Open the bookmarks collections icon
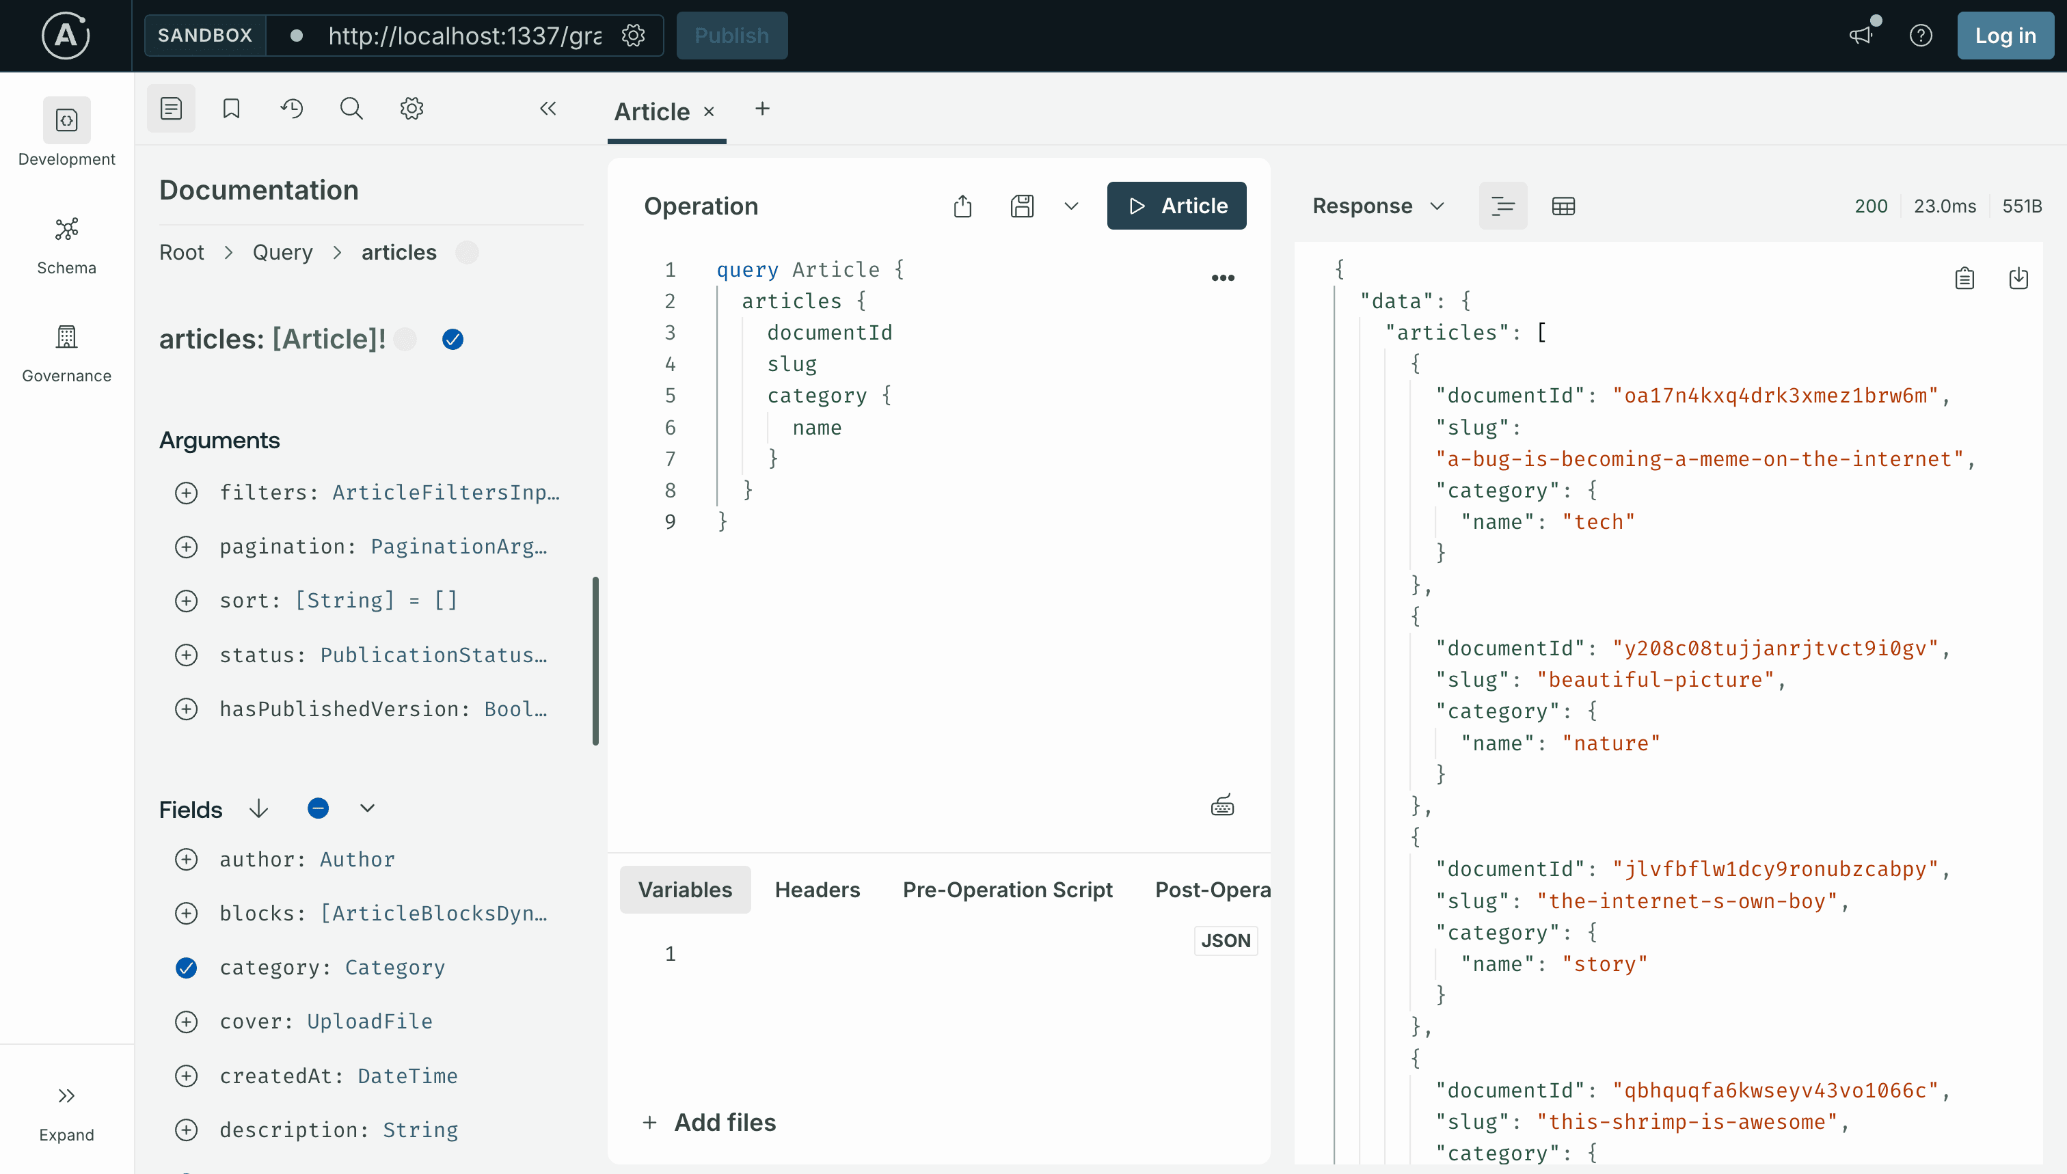This screenshot has height=1174, width=2067. coord(230,108)
